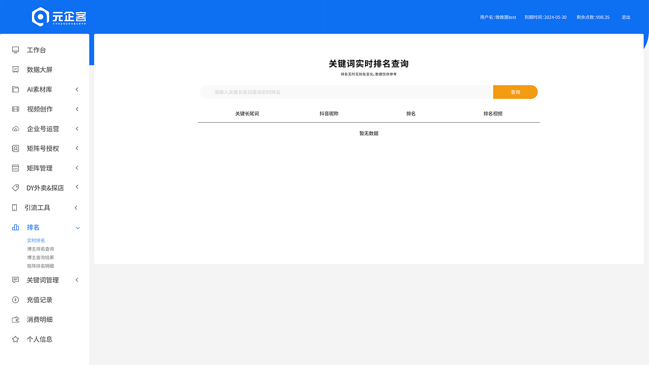
Task: Expand the DY外卖&探店 menu
Action: pyautogui.click(x=45, y=188)
